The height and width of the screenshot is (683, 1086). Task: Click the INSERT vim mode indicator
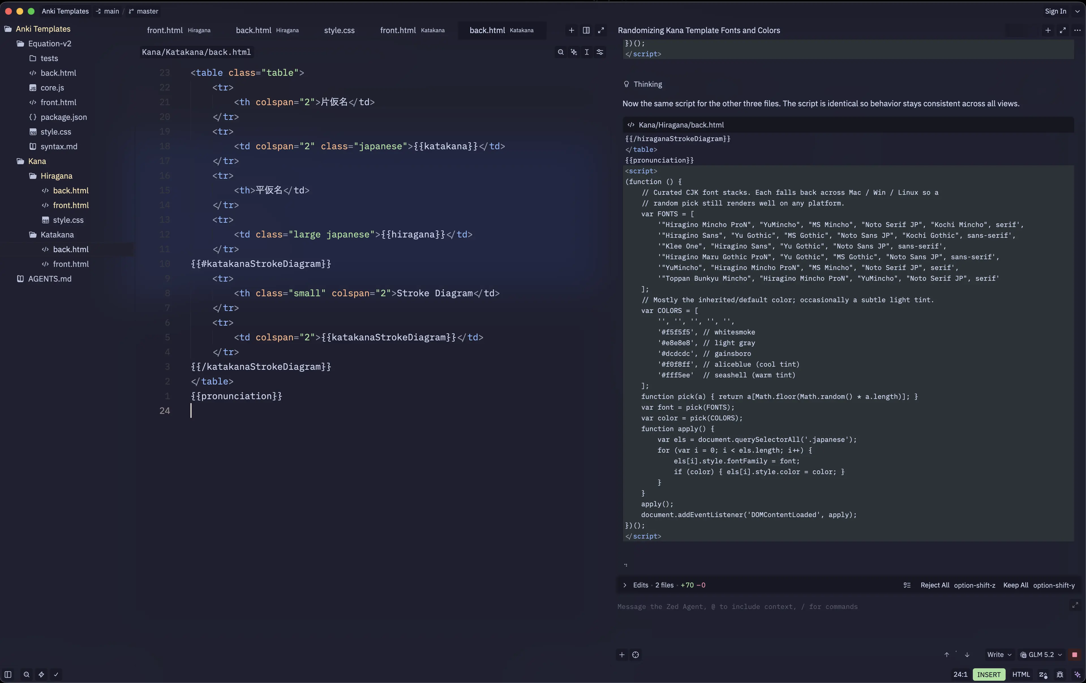click(x=989, y=675)
